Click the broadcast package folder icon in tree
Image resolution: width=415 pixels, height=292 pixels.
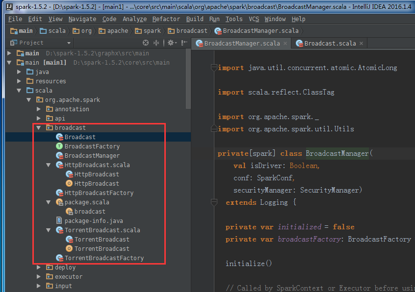coord(50,128)
